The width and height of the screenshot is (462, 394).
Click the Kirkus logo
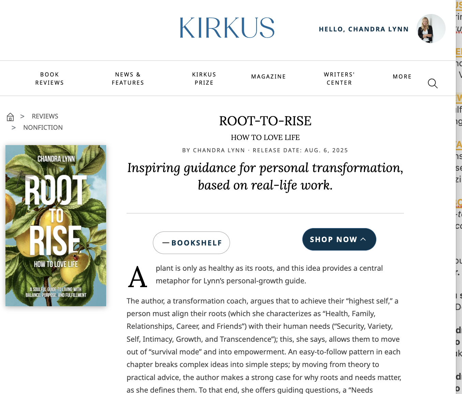click(227, 28)
